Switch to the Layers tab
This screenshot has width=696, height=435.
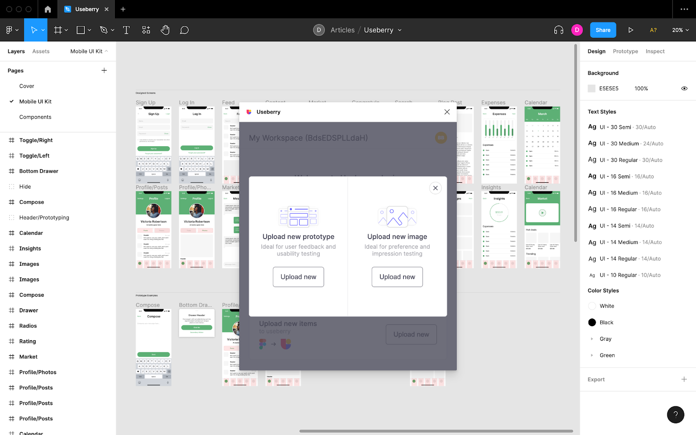[16, 51]
